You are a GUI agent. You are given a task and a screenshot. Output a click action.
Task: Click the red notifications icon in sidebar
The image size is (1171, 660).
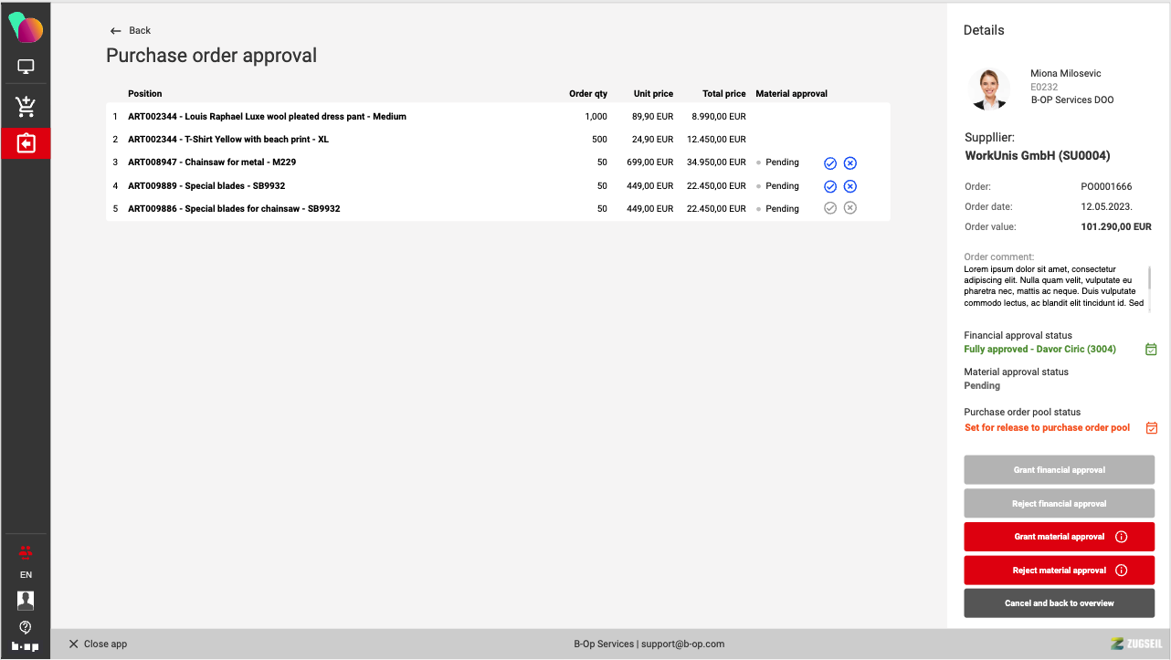(x=26, y=551)
